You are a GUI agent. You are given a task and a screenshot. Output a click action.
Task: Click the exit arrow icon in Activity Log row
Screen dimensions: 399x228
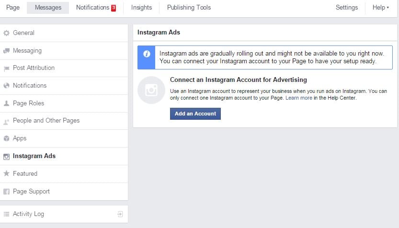tap(120, 214)
